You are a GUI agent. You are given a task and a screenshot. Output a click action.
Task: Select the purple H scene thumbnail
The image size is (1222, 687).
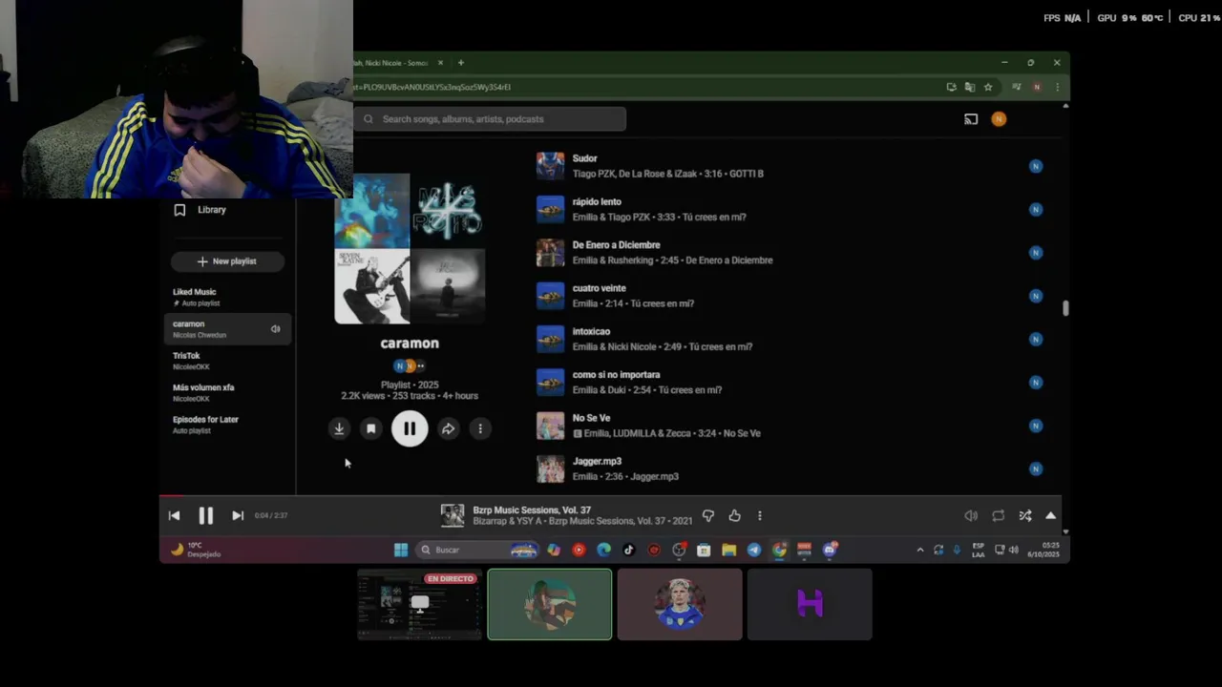tap(810, 604)
